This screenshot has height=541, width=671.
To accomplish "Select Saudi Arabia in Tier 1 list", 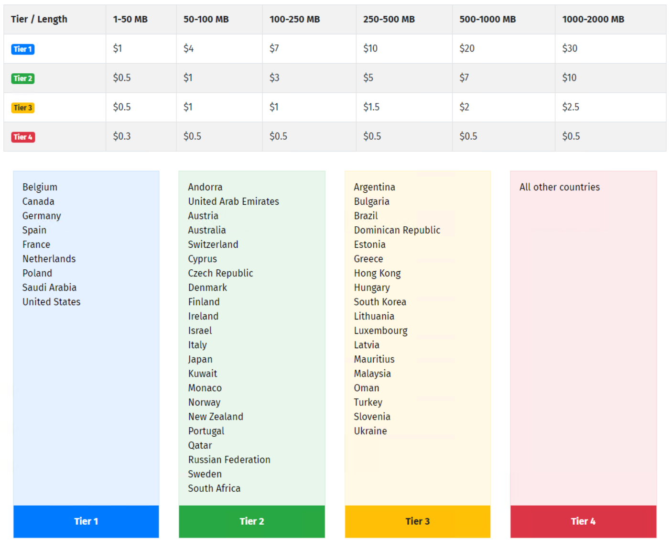I will [49, 287].
